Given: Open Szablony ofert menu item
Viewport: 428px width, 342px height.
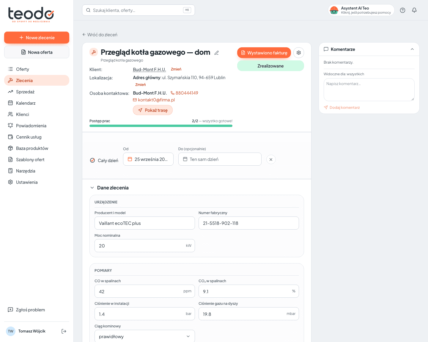Looking at the screenshot, I should (x=37, y=159).
